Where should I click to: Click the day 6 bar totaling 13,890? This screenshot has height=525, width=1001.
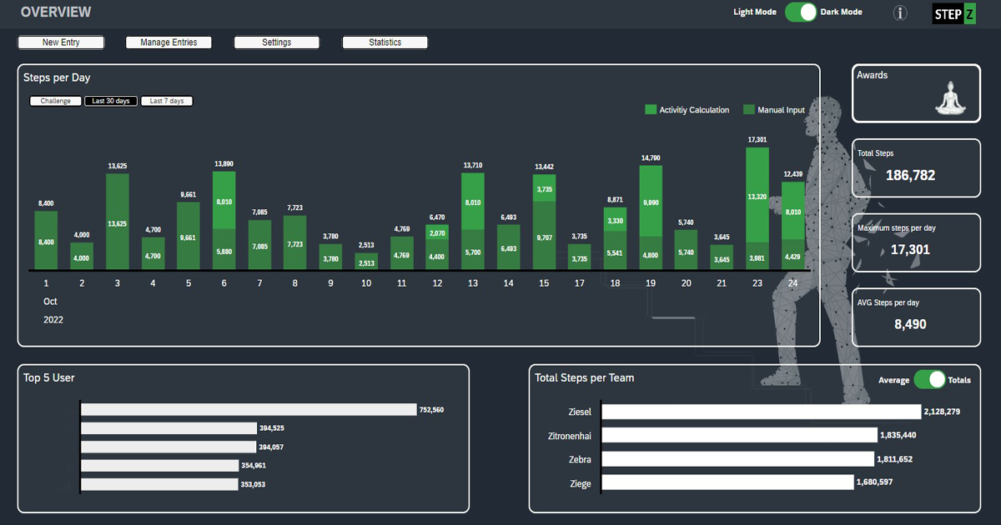pyautogui.click(x=224, y=220)
